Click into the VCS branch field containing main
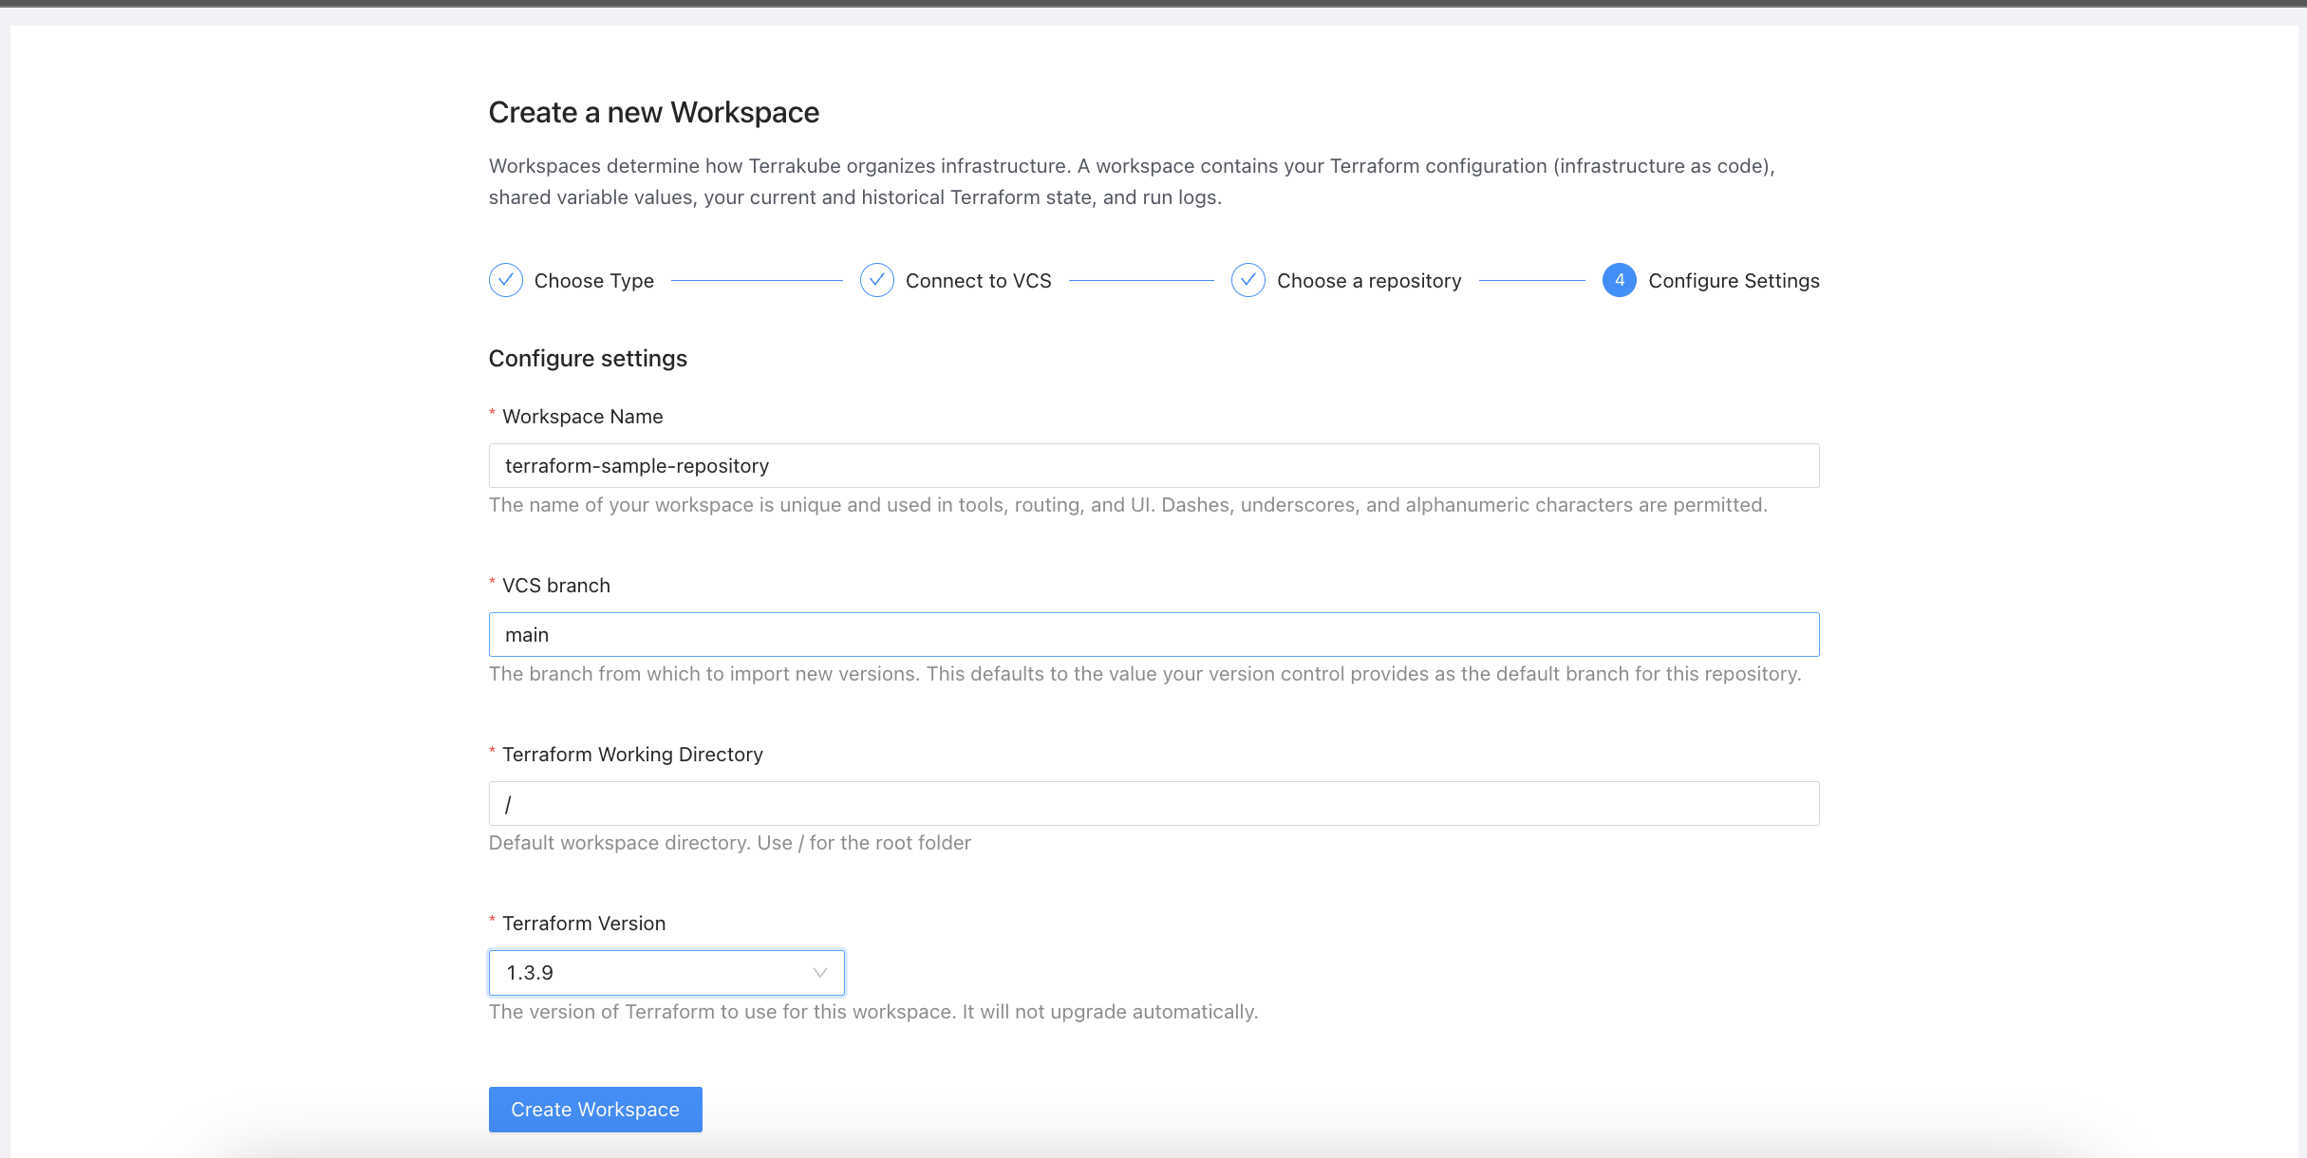The image size is (2307, 1158). (x=1153, y=635)
